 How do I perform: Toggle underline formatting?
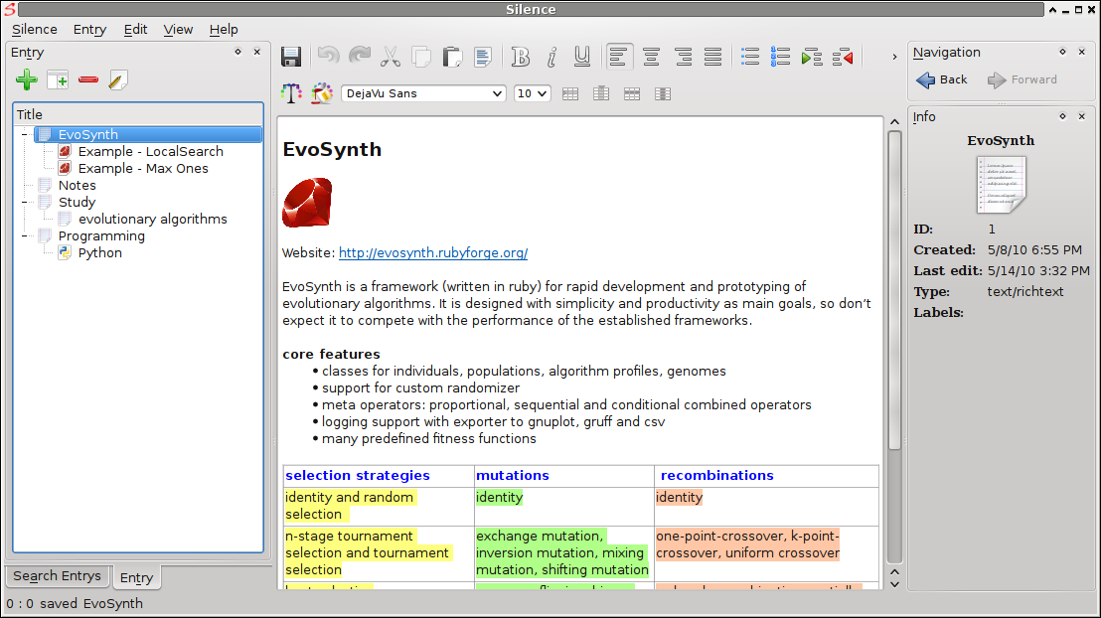pyautogui.click(x=582, y=57)
